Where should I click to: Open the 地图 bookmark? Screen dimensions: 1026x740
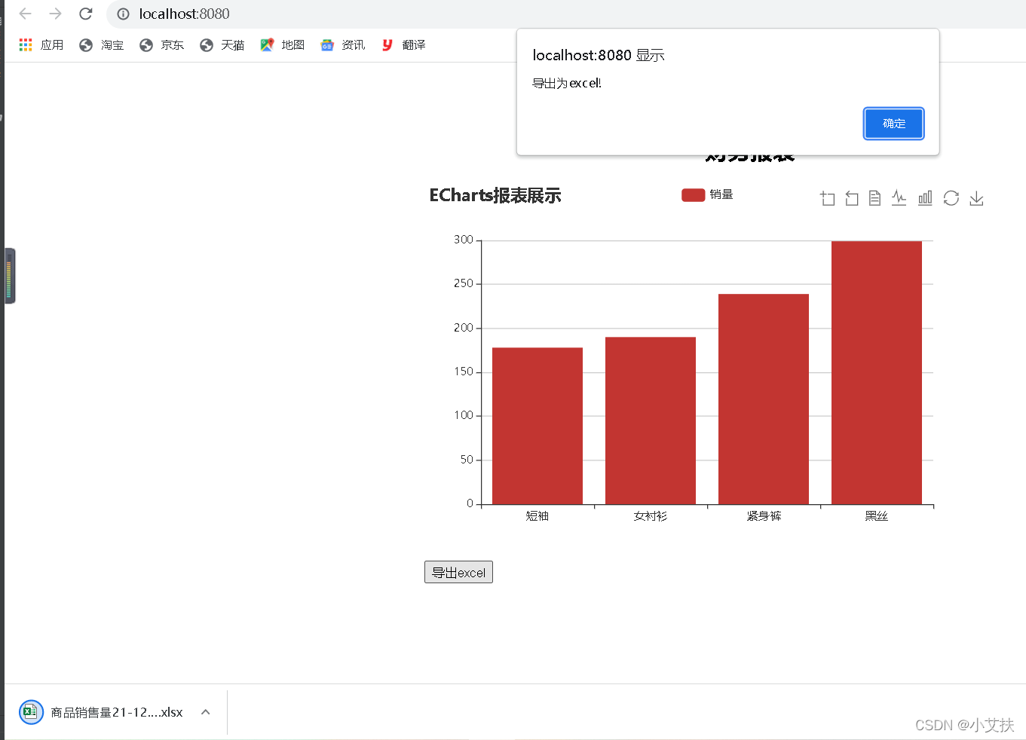coord(283,45)
